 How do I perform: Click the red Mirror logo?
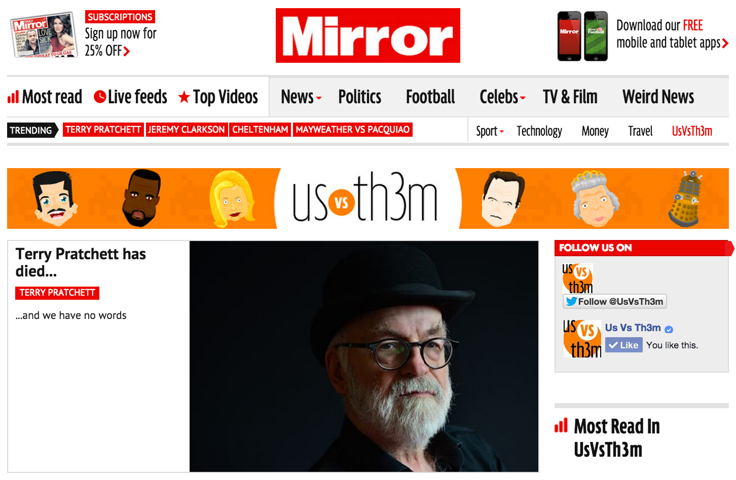[x=367, y=35]
